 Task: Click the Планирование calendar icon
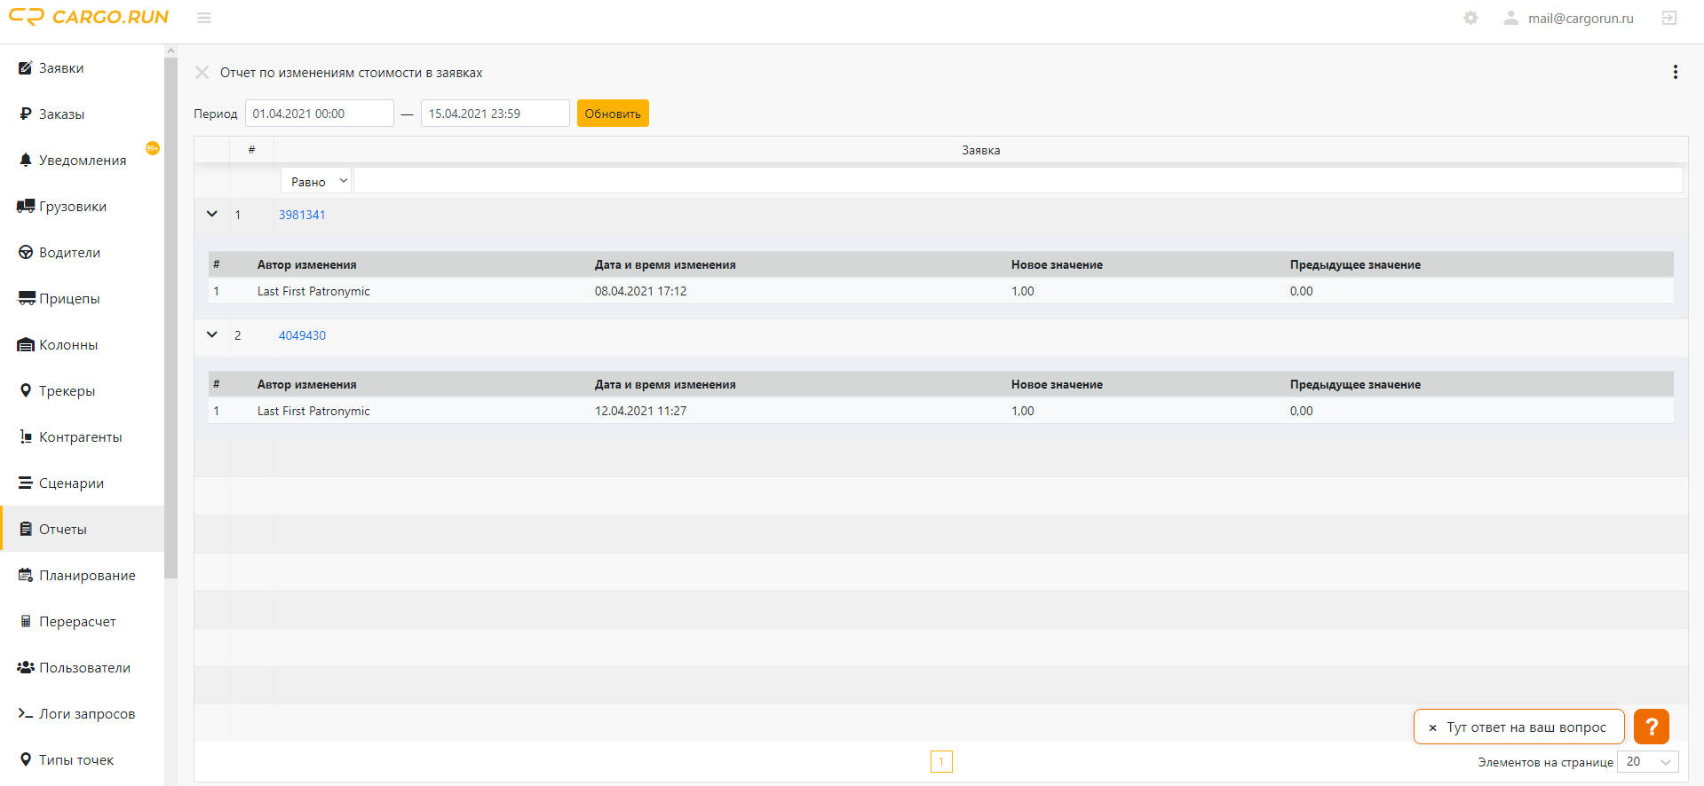[26, 575]
